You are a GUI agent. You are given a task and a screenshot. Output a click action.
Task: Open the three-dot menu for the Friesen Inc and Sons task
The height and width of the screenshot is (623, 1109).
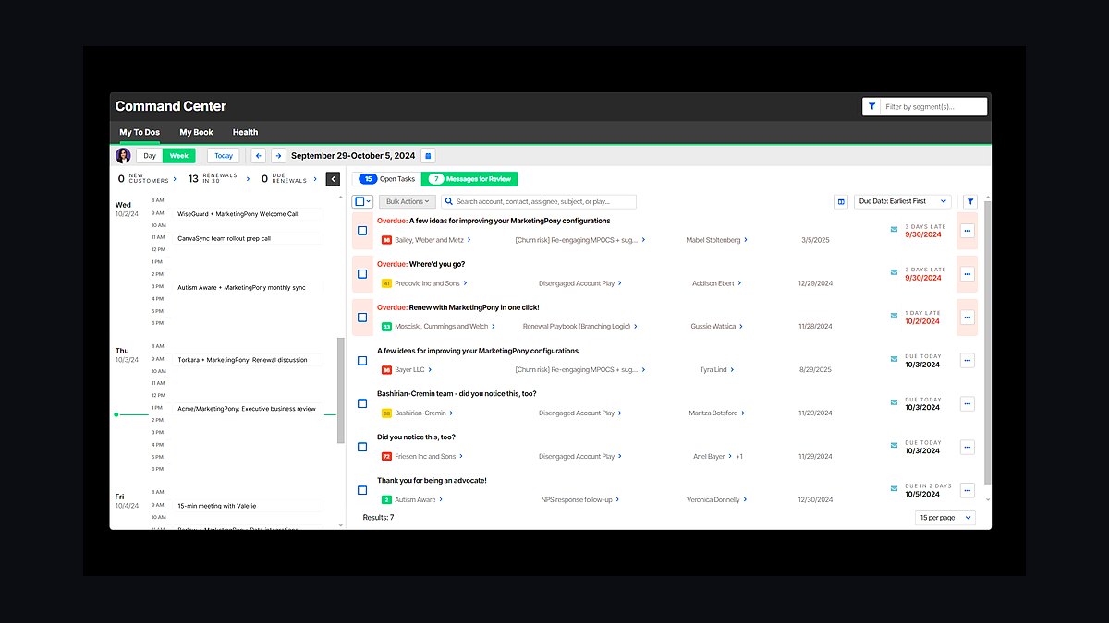coord(967,448)
